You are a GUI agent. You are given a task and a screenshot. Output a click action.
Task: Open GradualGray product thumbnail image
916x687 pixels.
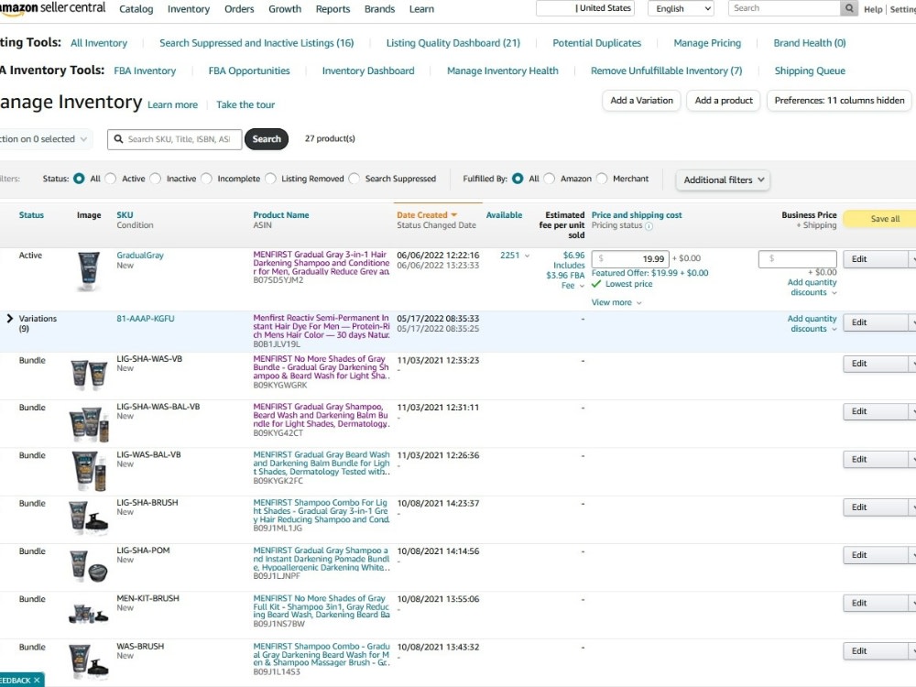pos(88,270)
